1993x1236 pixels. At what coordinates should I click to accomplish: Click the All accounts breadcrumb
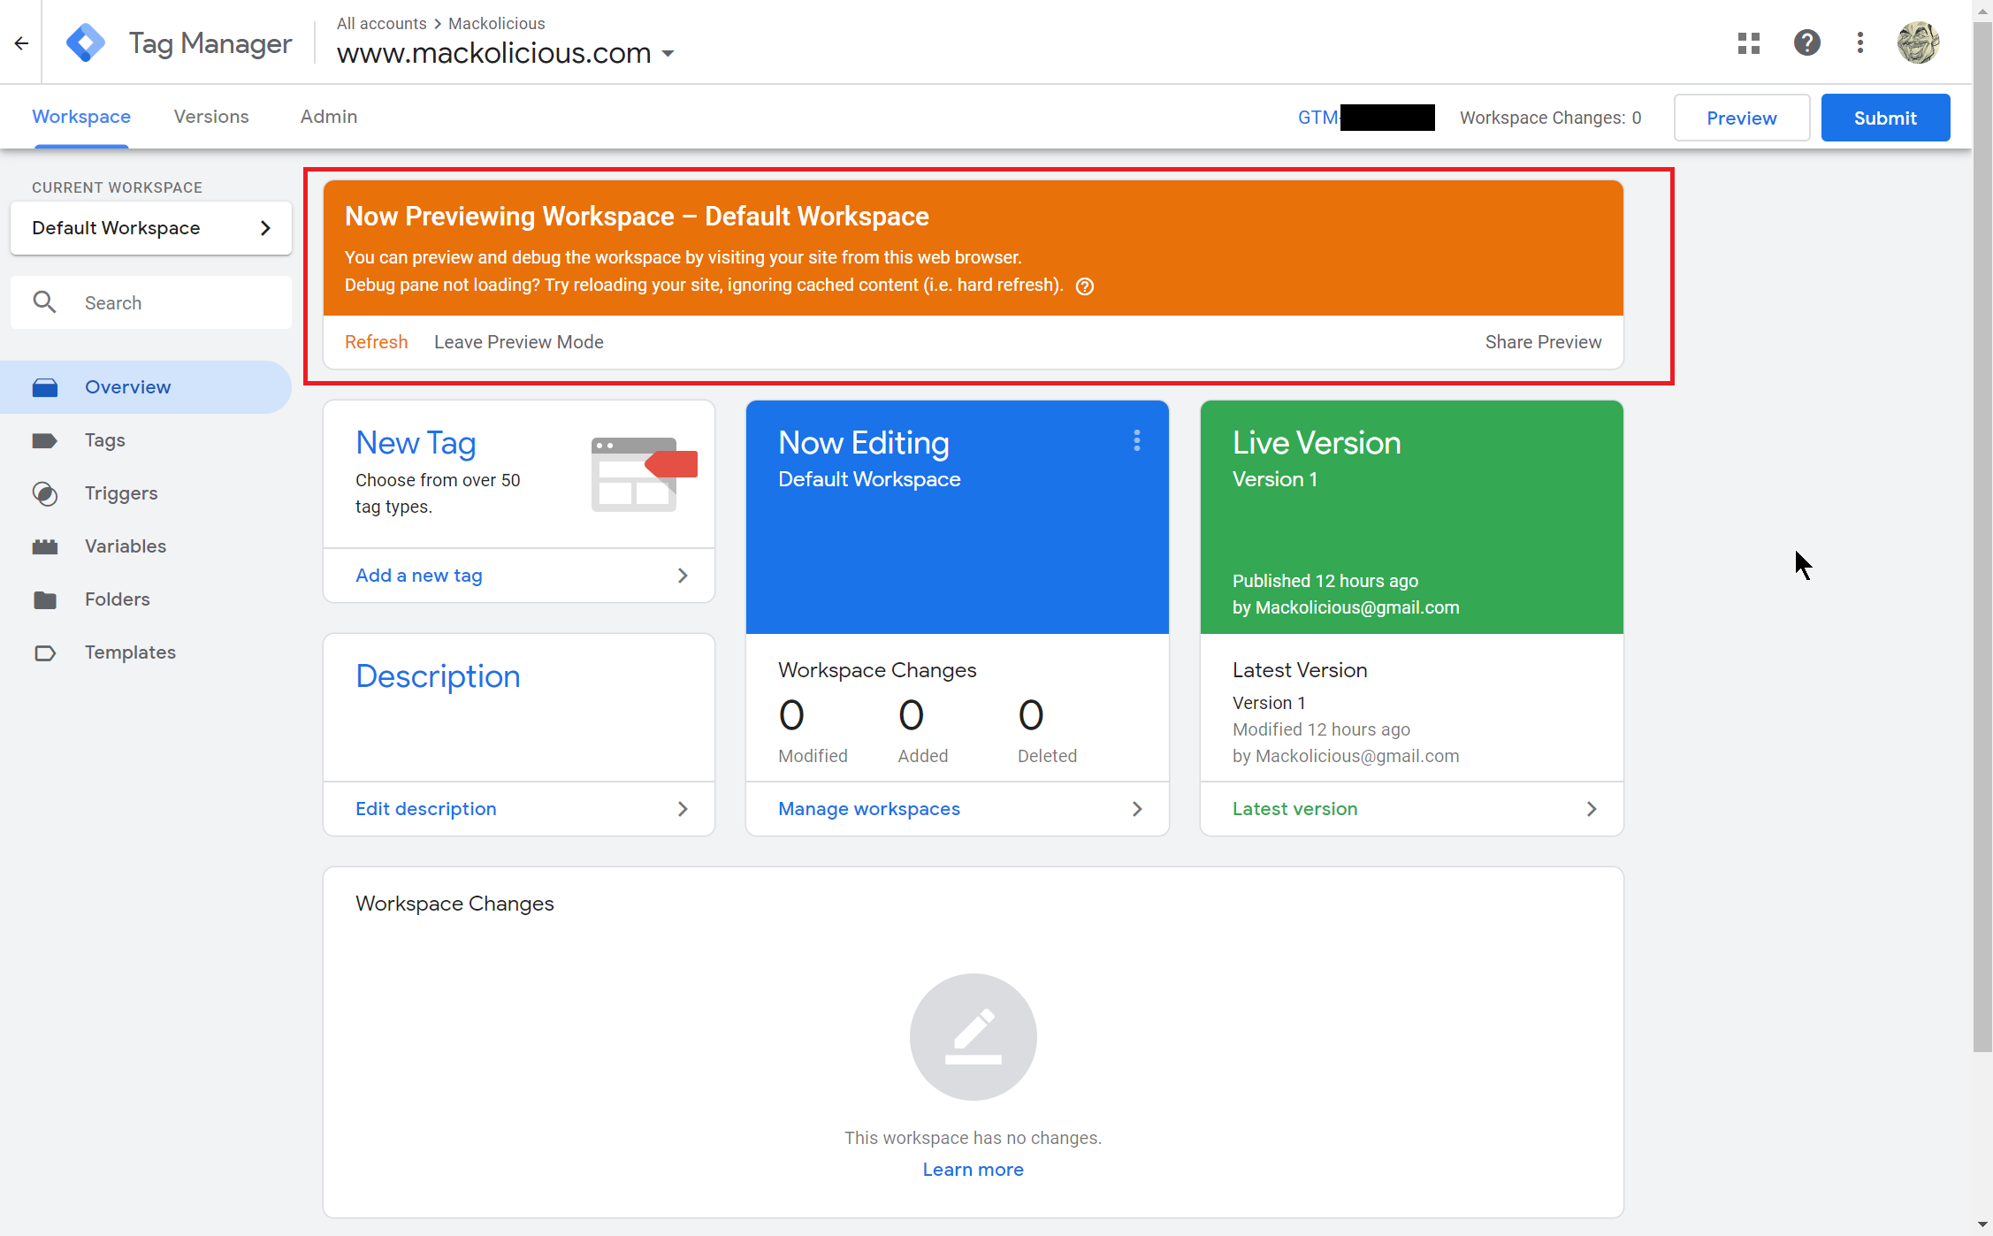click(x=381, y=24)
